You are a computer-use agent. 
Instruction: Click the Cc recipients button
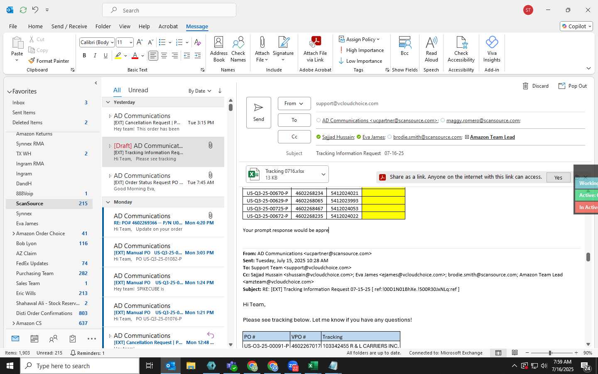(x=294, y=137)
